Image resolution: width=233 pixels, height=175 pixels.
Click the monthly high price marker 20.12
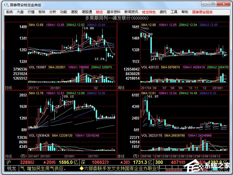coord(69,96)
